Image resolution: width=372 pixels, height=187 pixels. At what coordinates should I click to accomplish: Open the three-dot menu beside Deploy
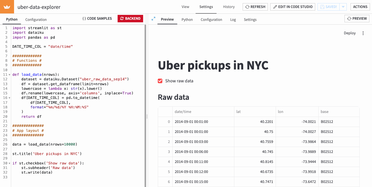pyautogui.click(x=363, y=33)
